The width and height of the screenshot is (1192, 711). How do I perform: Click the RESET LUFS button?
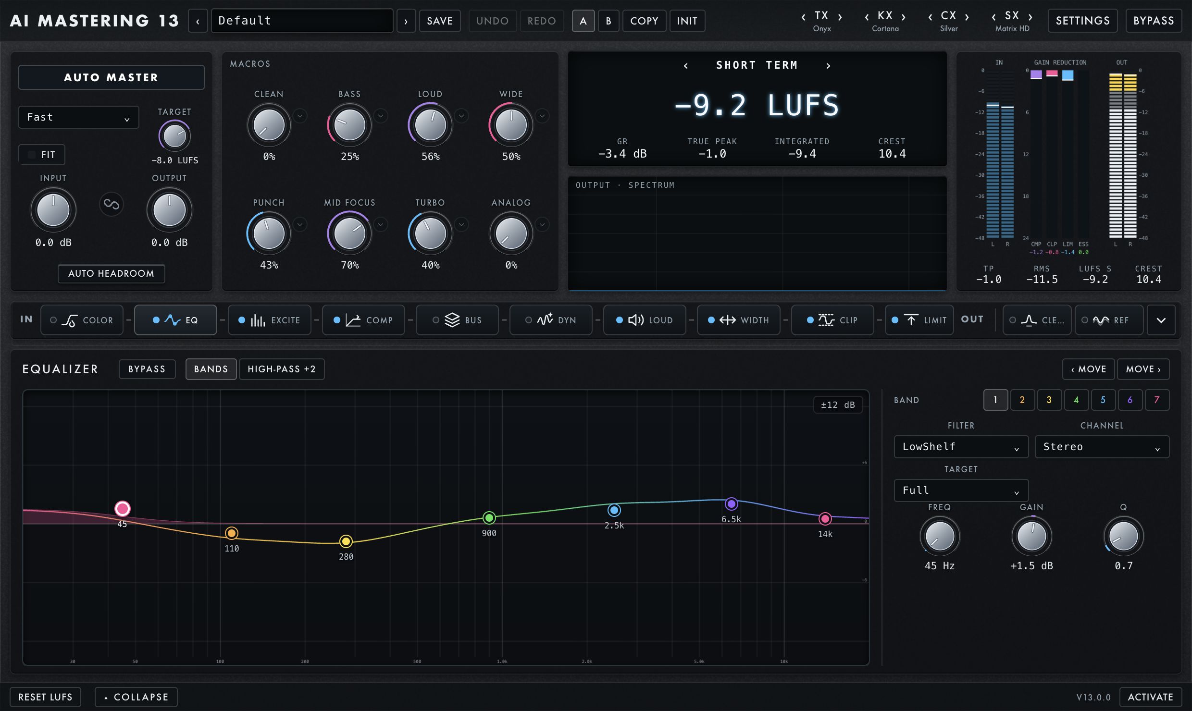[x=45, y=697]
